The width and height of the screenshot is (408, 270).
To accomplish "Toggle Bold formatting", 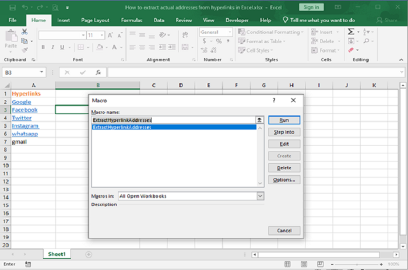I will [43, 47].
